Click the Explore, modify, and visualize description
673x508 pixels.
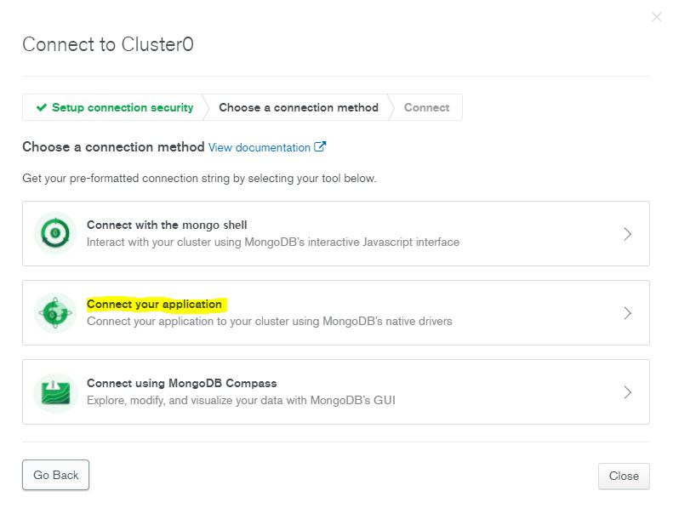pyautogui.click(x=241, y=400)
